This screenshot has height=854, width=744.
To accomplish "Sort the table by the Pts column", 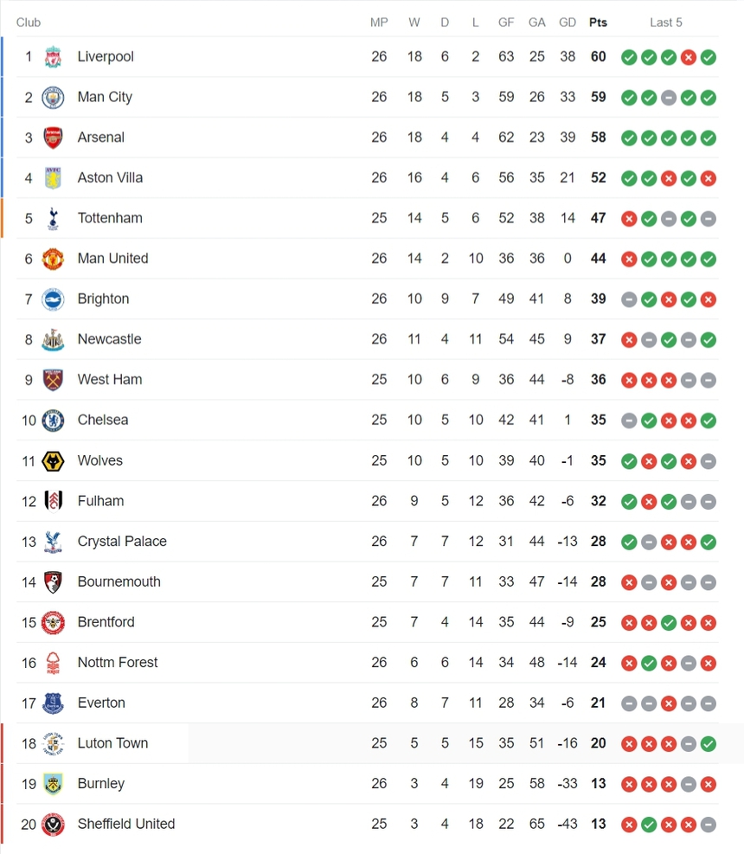I will pyautogui.click(x=598, y=22).
